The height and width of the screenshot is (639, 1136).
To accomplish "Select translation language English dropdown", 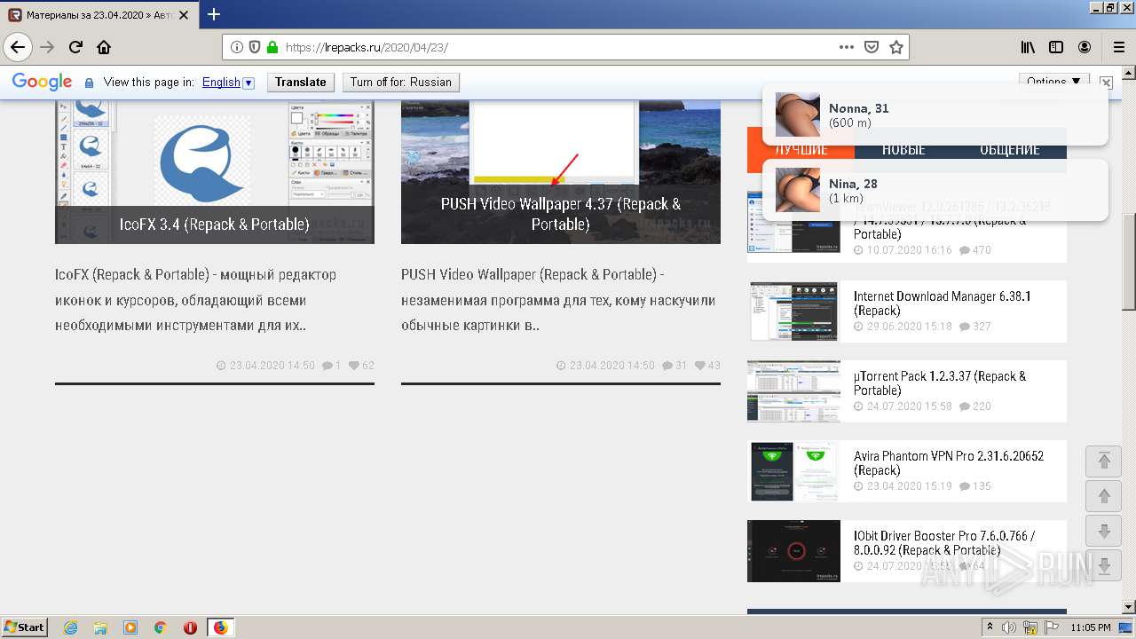I will [x=228, y=82].
